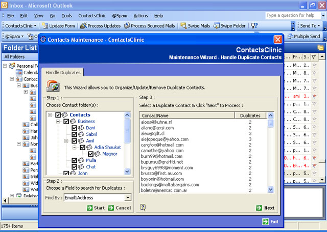Uncheck the Magnor folder checkbox

[x=90, y=154]
